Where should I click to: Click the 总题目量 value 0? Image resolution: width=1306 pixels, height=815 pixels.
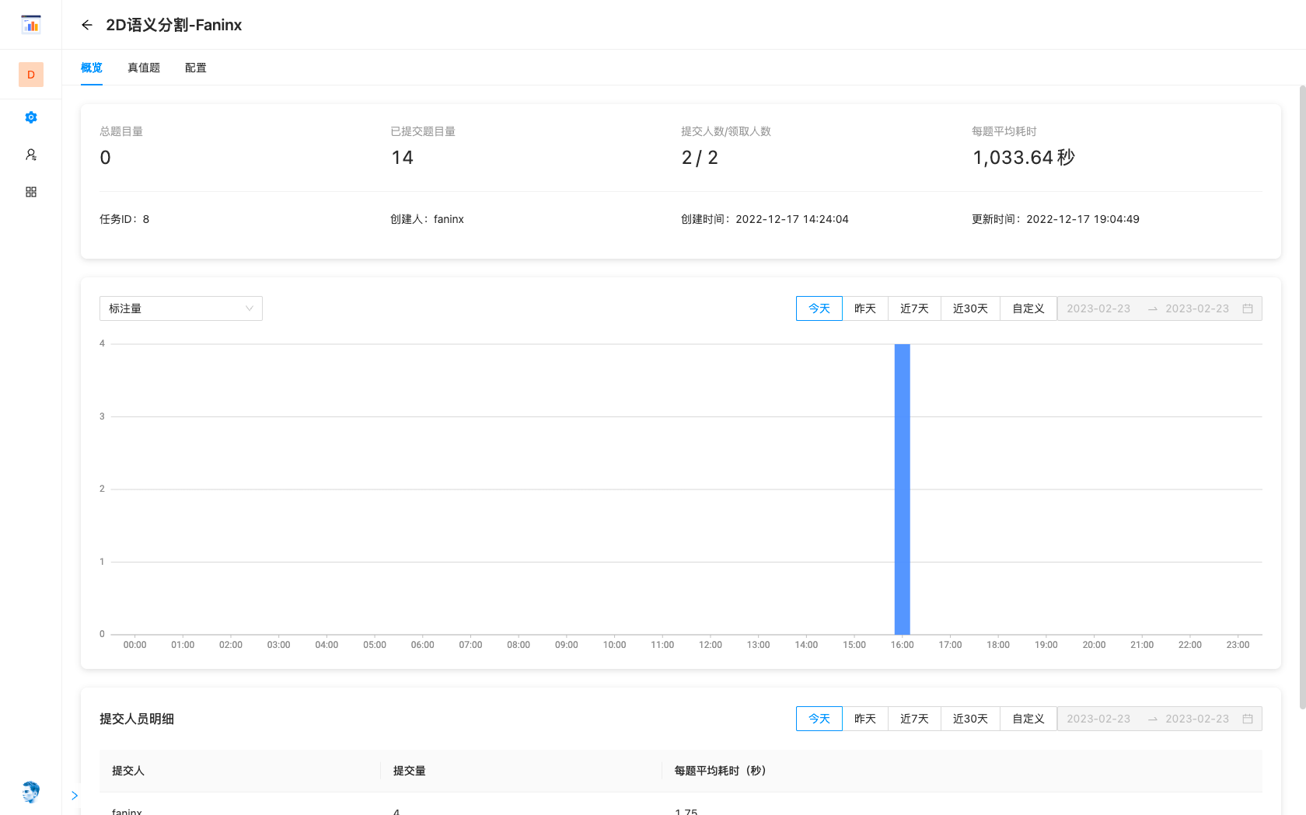pos(106,158)
